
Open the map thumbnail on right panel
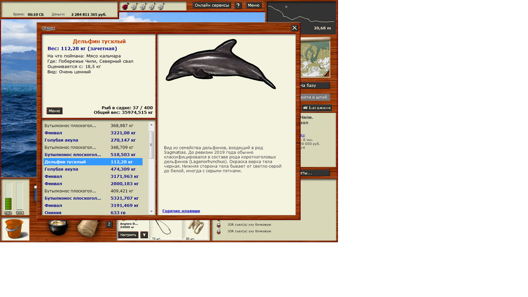point(315,60)
